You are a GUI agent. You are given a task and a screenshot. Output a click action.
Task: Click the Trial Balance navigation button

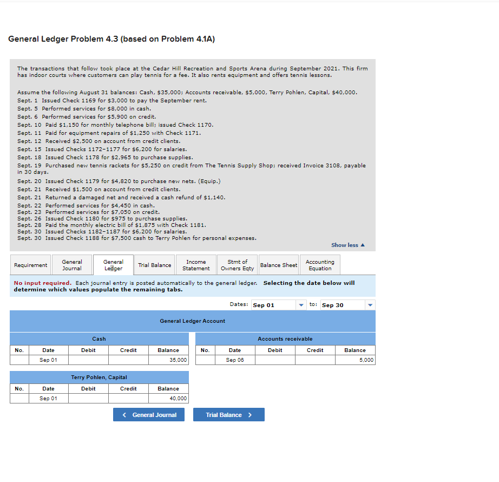tap(228, 414)
